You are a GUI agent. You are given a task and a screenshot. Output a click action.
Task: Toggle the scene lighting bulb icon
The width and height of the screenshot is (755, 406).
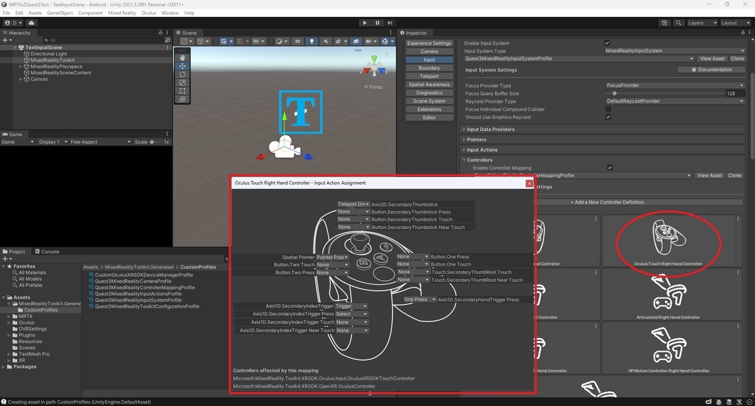click(313, 42)
